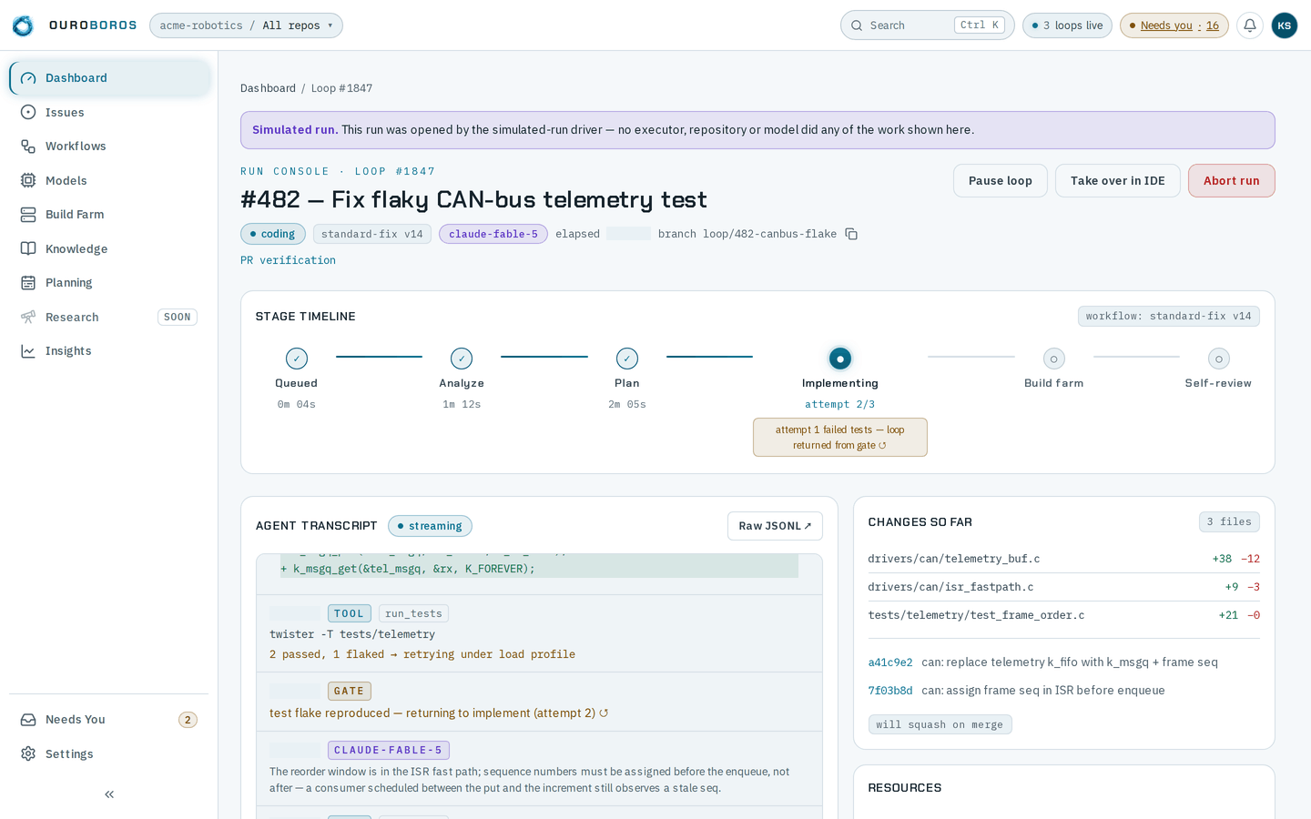Click Take over in IDE
The height and width of the screenshot is (819, 1311).
point(1117,181)
